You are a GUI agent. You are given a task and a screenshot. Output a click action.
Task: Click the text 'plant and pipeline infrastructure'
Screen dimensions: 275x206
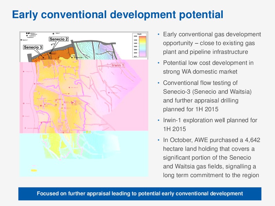pos(205,52)
